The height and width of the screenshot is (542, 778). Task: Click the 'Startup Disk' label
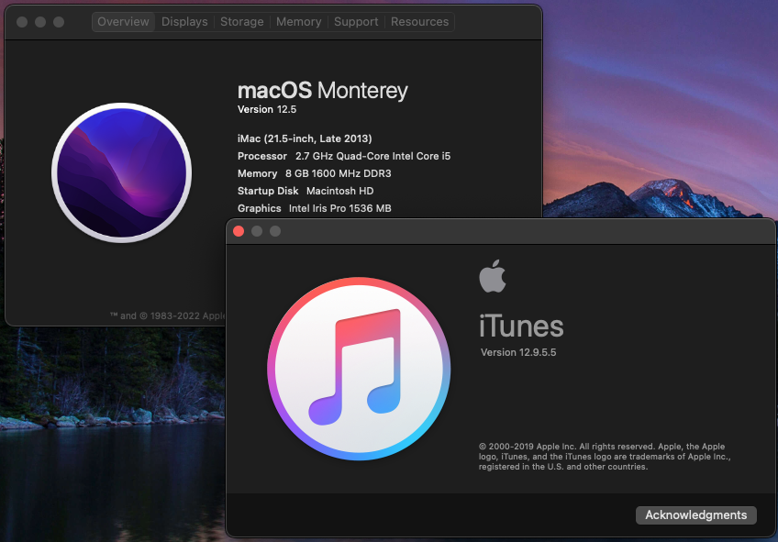tap(268, 191)
